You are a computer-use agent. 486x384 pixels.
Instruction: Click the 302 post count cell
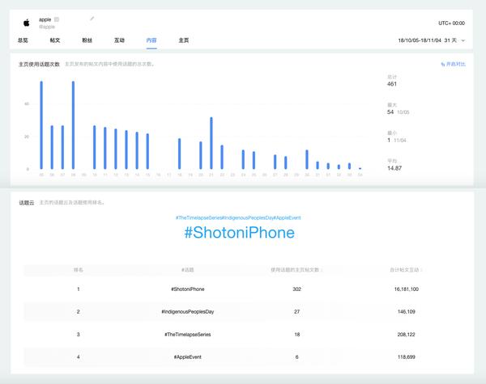point(296,289)
